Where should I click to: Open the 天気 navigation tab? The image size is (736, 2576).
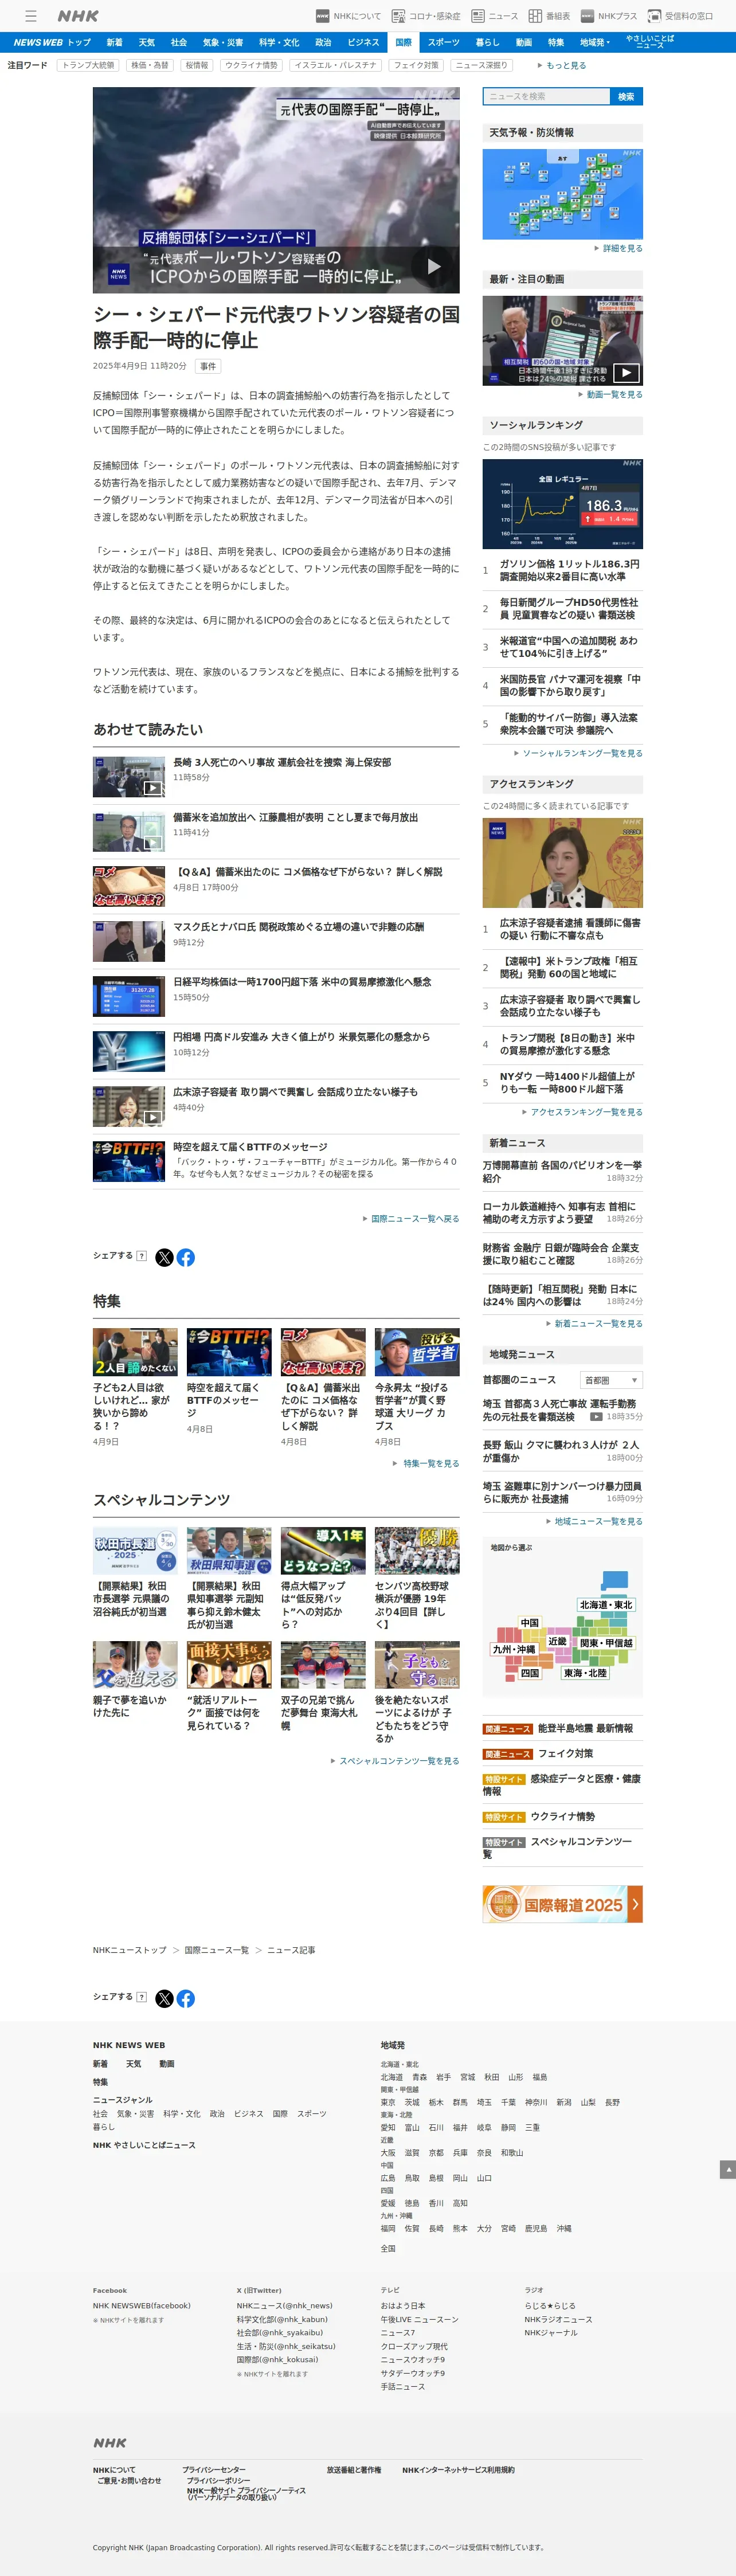point(146,43)
